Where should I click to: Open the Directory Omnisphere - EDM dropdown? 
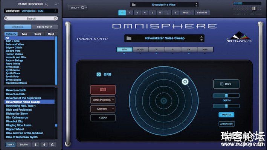(x=31, y=11)
